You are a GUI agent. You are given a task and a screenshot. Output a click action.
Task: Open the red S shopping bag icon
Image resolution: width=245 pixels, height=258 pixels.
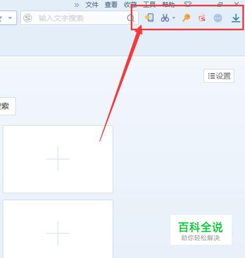tap(202, 18)
